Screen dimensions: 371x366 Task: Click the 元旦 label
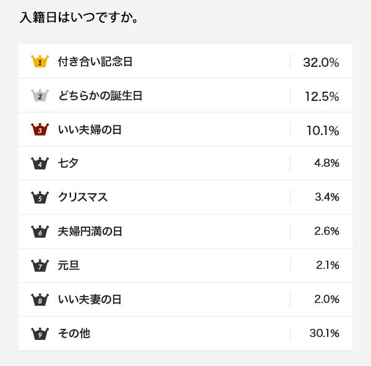pos(69,266)
